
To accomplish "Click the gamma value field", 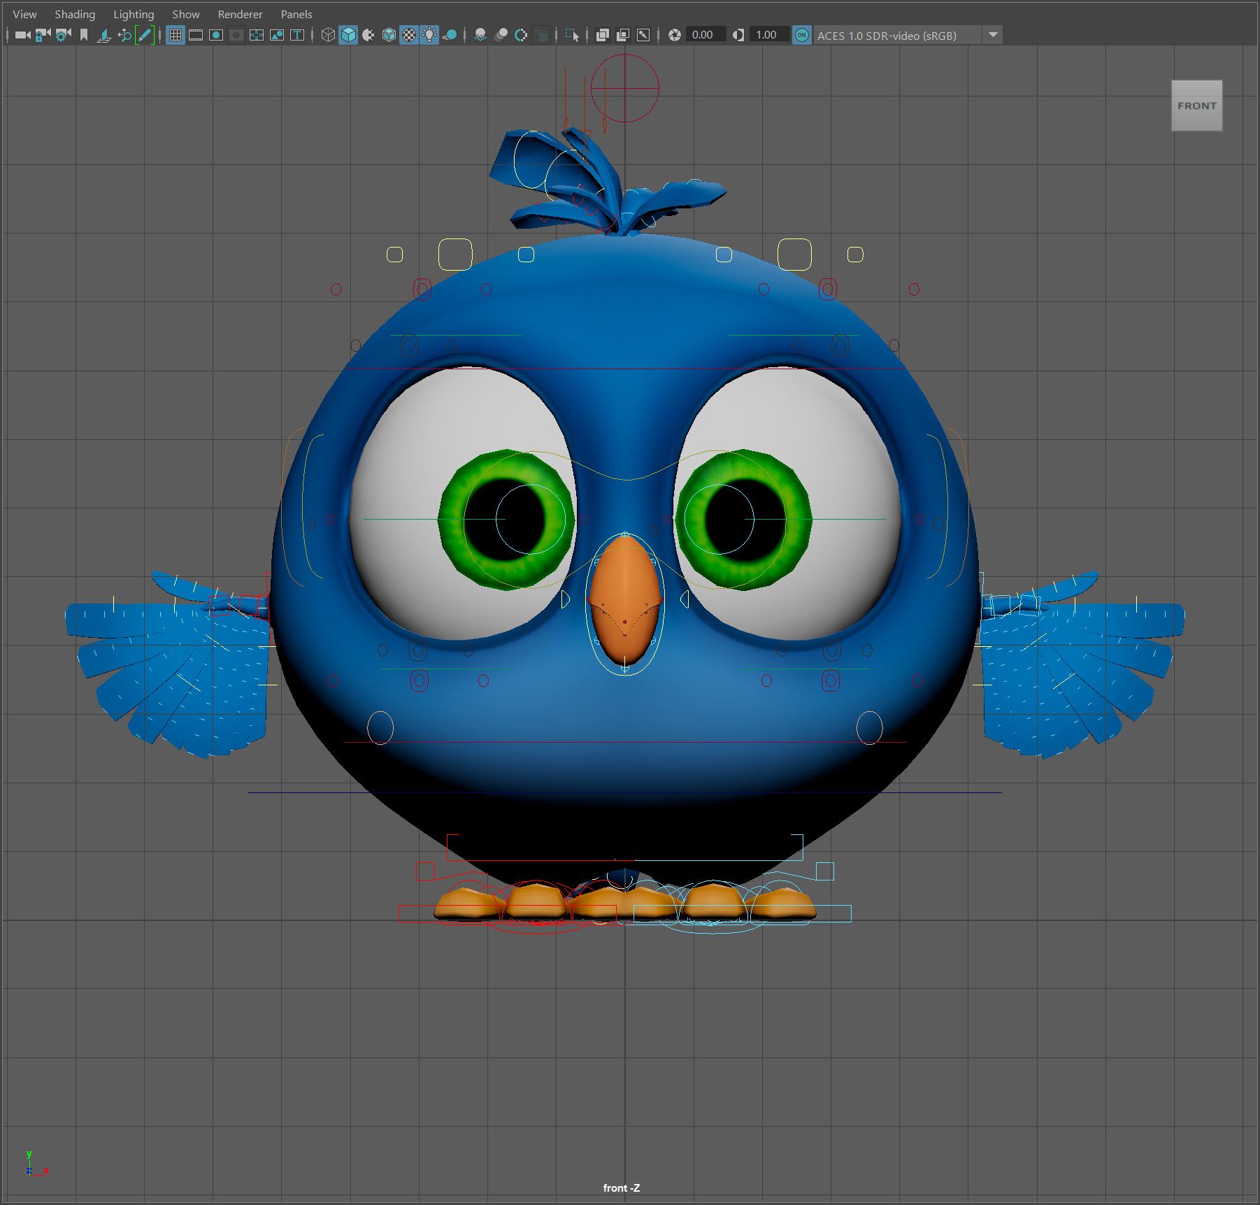I will [766, 35].
